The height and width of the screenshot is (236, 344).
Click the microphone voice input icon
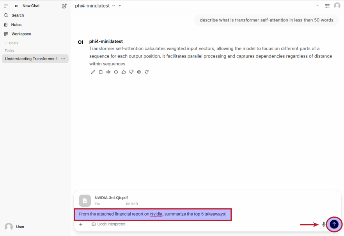[x=324, y=224]
